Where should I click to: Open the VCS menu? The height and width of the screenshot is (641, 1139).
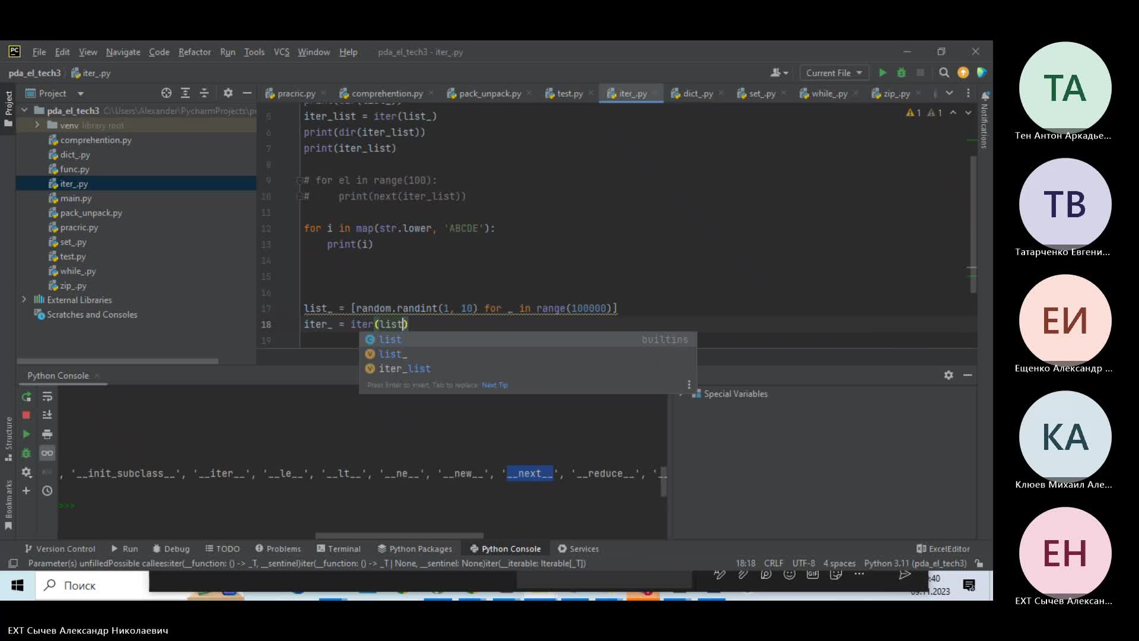[x=281, y=52]
